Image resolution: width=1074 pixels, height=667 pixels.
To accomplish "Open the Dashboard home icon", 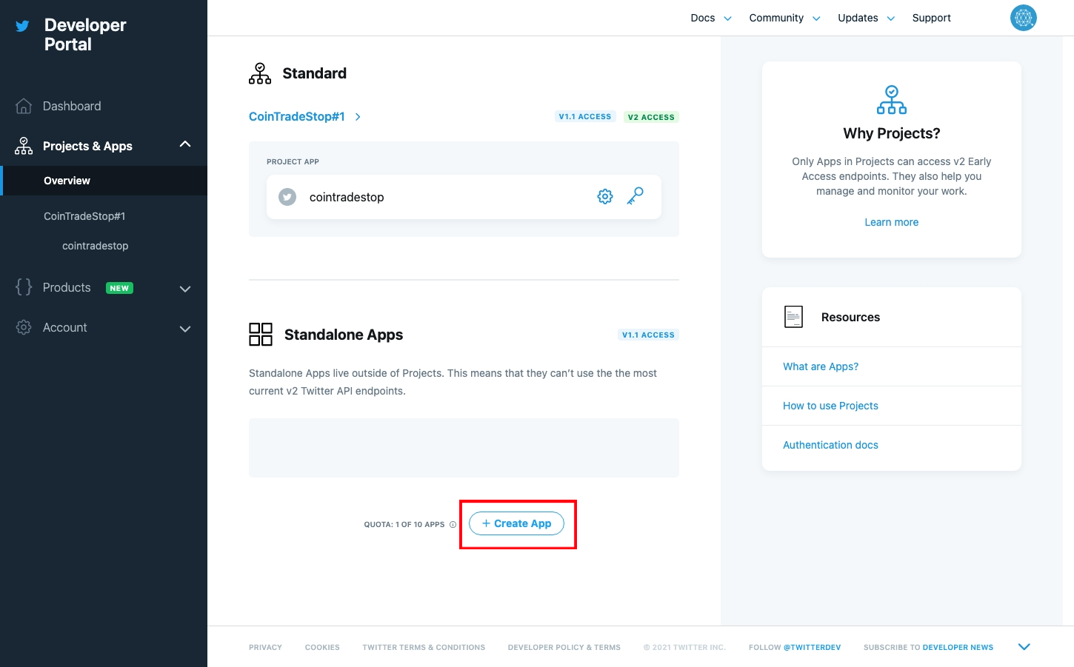I will tap(24, 106).
